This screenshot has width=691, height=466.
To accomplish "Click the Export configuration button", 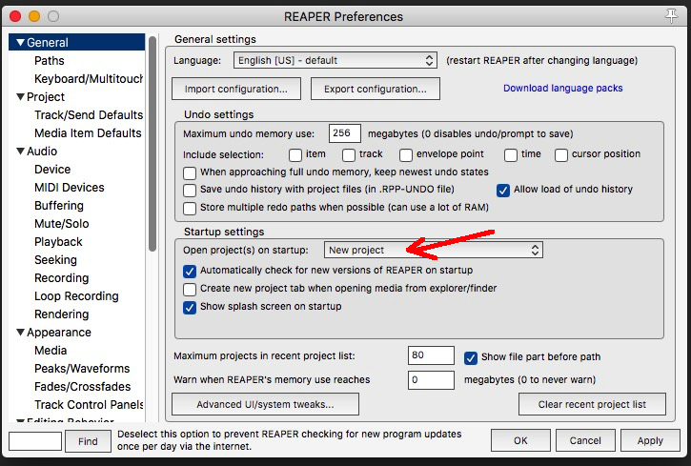I will point(375,89).
